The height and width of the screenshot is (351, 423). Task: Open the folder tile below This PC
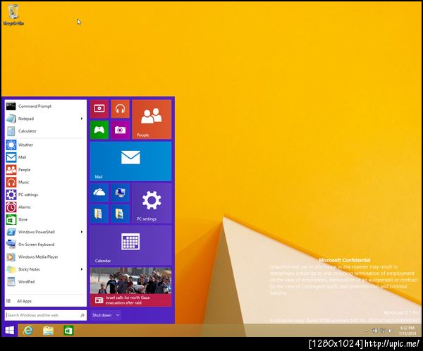tap(120, 214)
